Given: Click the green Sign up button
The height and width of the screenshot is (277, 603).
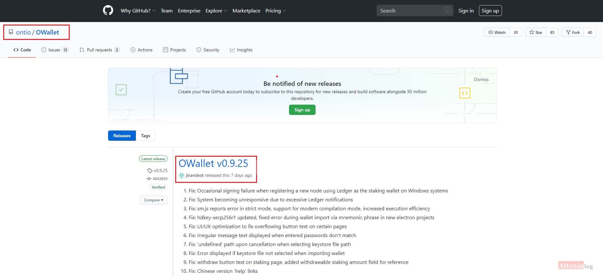Looking at the screenshot, I should click(x=302, y=110).
